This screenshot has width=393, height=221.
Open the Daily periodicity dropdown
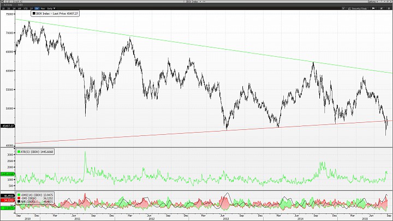coord(51,9)
